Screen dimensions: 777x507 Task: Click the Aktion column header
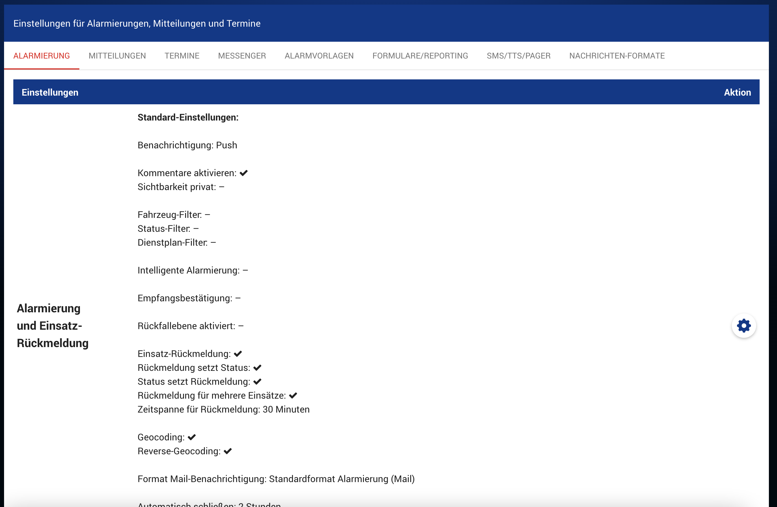737,92
